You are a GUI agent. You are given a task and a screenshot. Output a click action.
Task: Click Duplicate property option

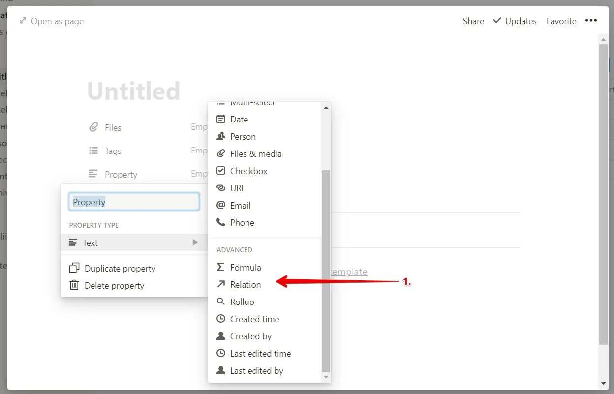tap(134, 268)
